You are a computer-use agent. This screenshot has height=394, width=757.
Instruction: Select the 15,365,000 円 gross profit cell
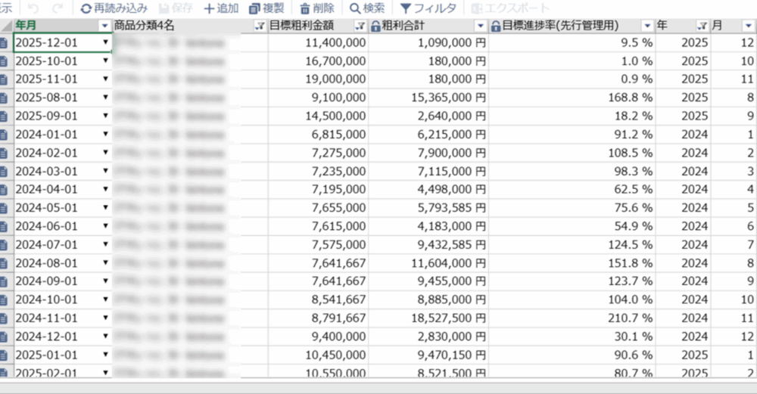428,98
